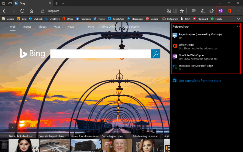This screenshot has height=152, width=243.
Task: Open the Reading view icon
Action: pyautogui.click(x=175, y=11)
